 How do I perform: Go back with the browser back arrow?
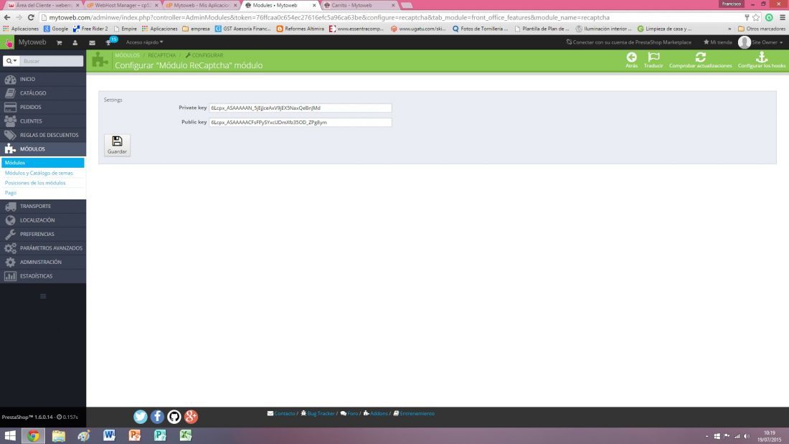(x=7, y=18)
